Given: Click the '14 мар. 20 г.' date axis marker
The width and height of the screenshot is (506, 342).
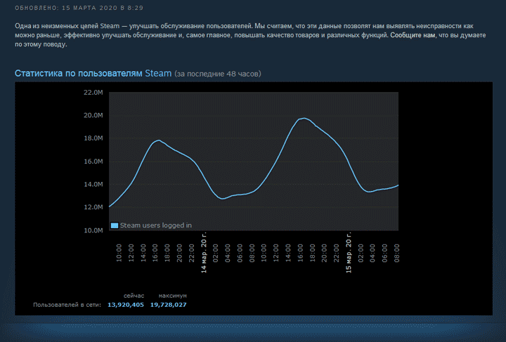Looking at the screenshot, I should (x=204, y=252).
